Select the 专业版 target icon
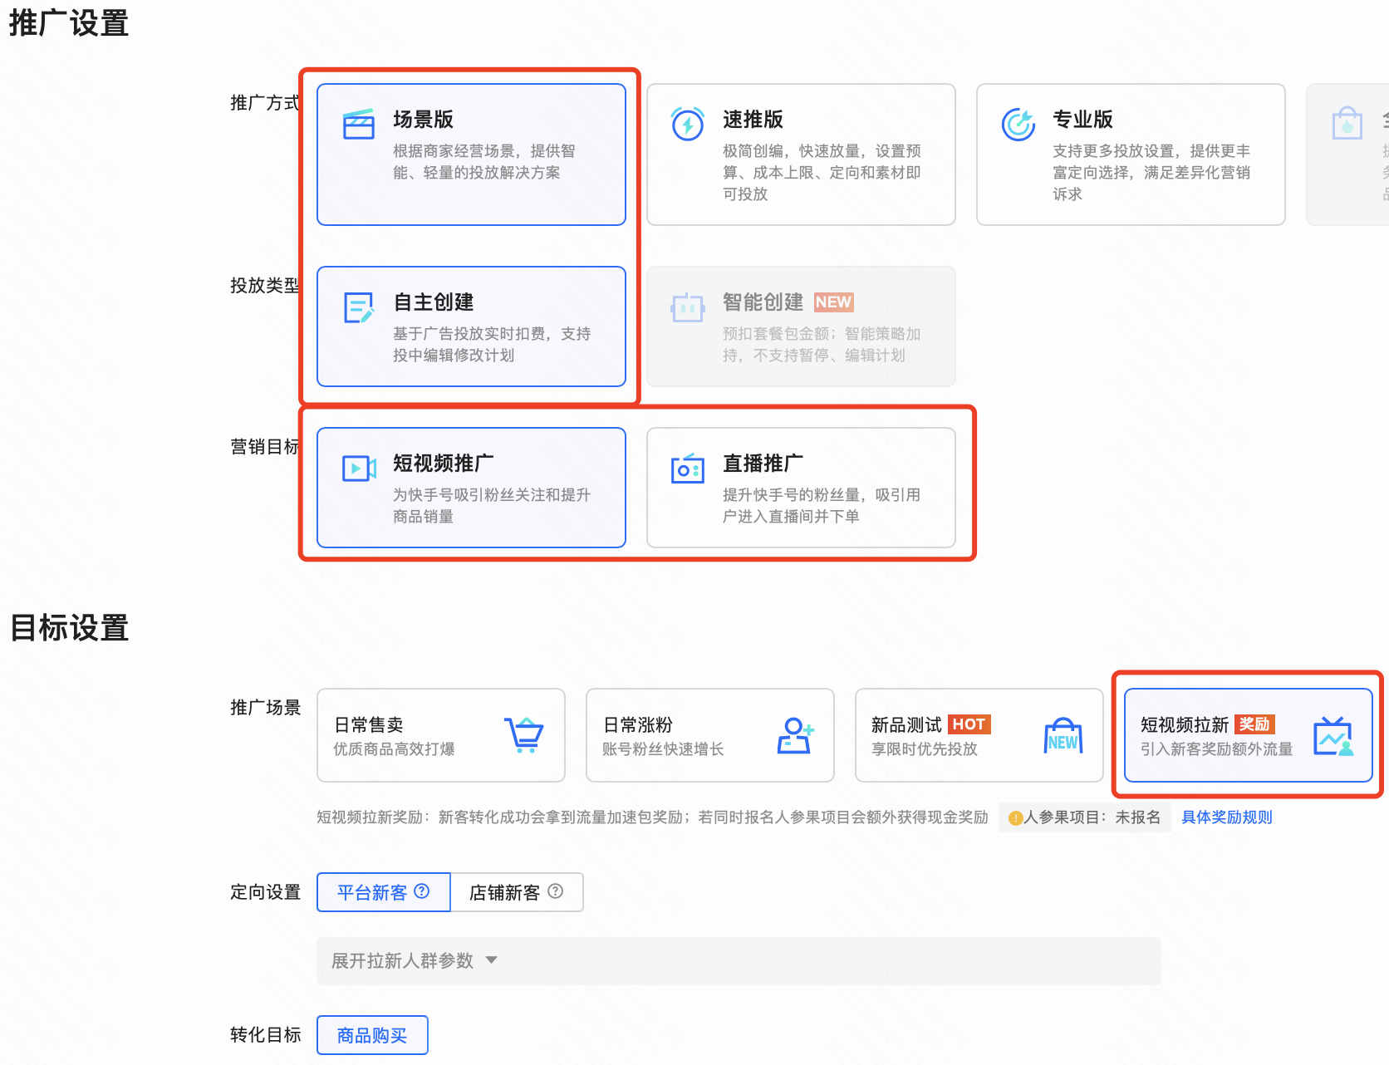The image size is (1389, 1065). [x=1019, y=125]
